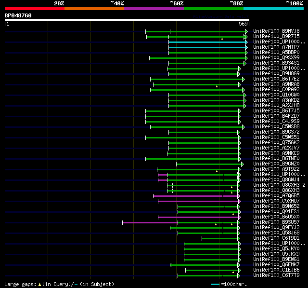Select the UniRef100_B9SU57 label

pyautogui.click(x=276, y=222)
